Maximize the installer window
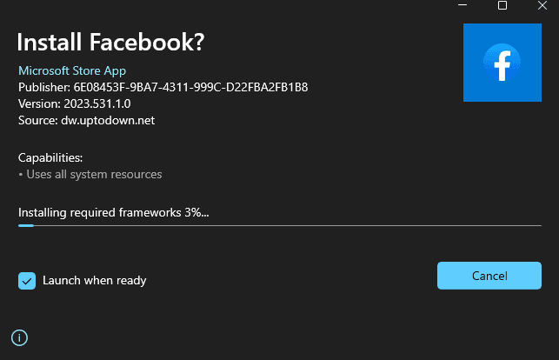Image resolution: width=559 pixels, height=360 pixels. click(502, 6)
